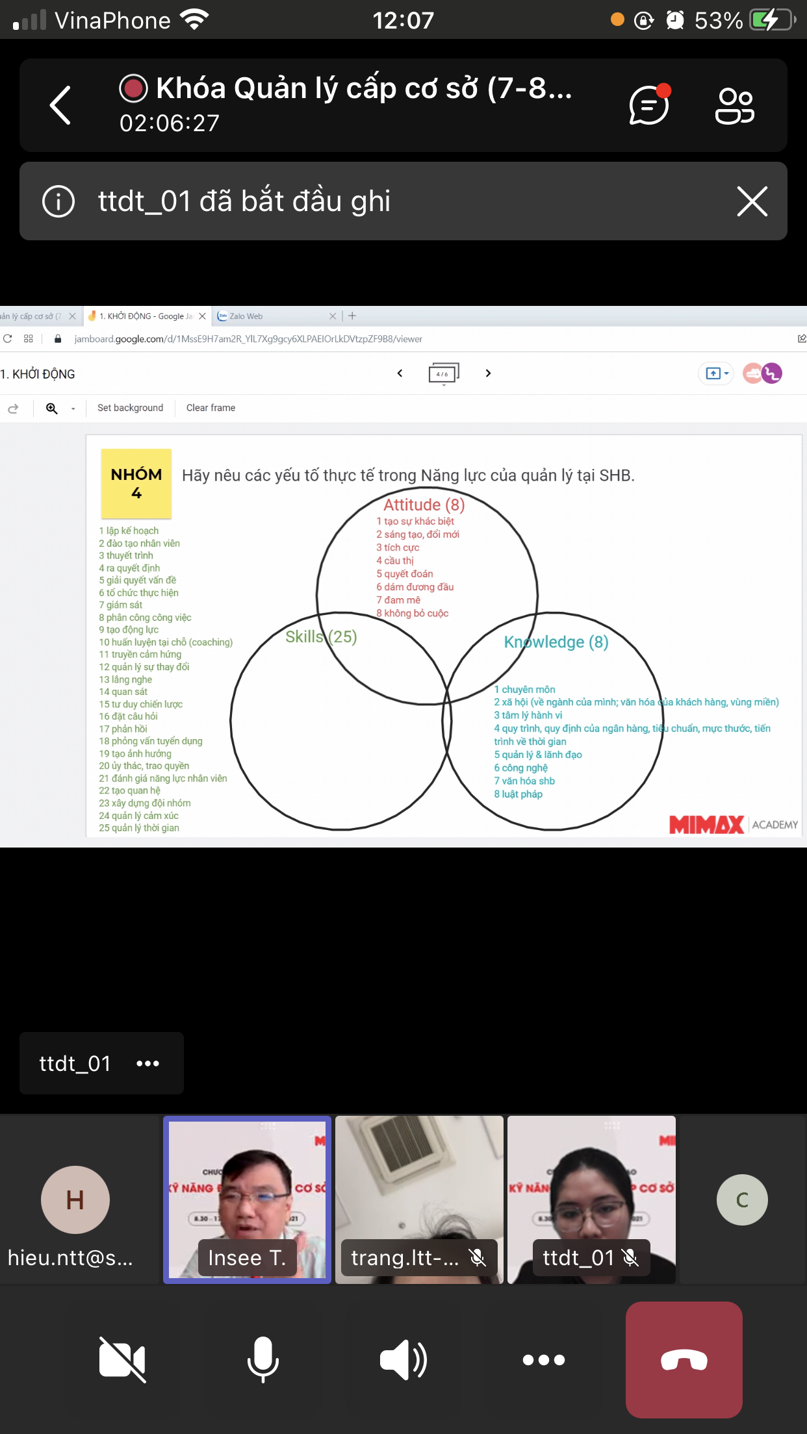Open the frame bar 4/6 indicator
807x1434 pixels.
click(x=444, y=374)
